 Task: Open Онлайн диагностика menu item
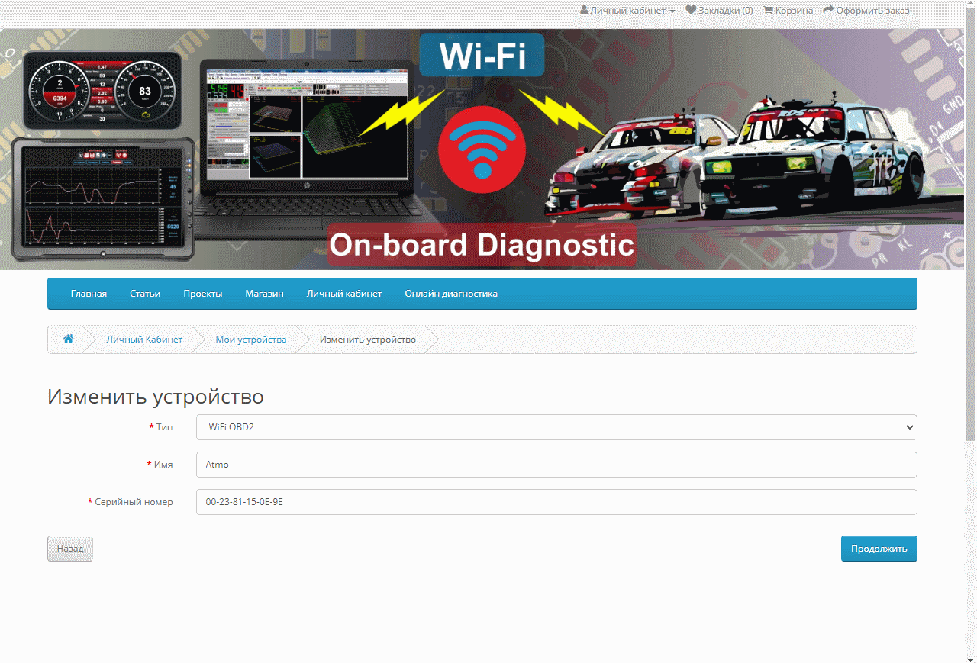tap(450, 294)
